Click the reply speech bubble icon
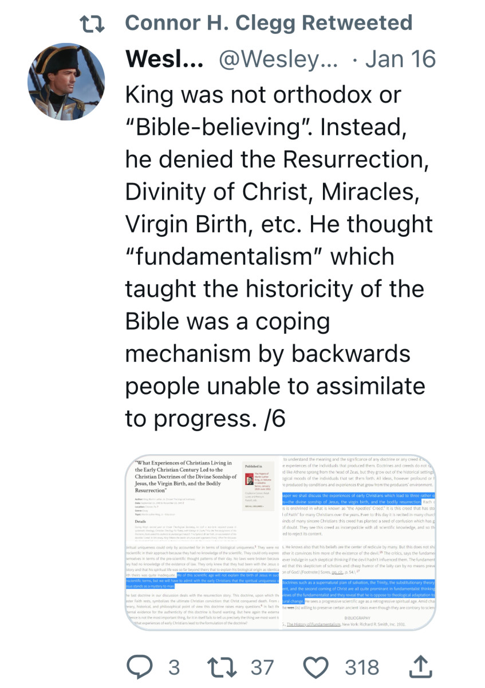Viewport: 485px width, 688px height. tap(139, 667)
